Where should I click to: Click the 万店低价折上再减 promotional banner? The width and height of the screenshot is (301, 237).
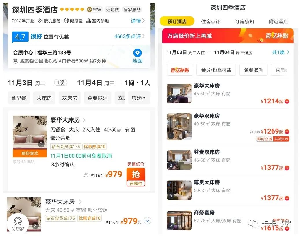228,36
